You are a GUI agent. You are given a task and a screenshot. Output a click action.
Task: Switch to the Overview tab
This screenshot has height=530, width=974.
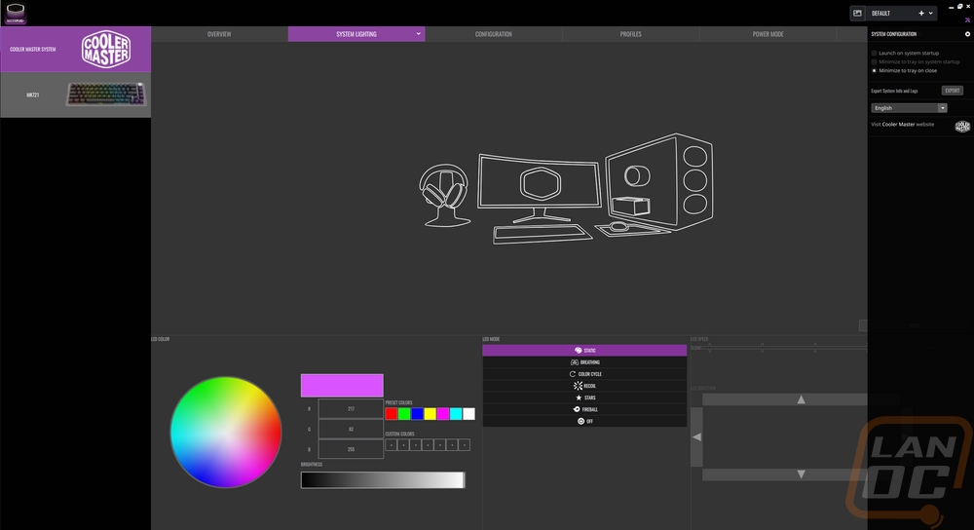pyautogui.click(x=219, y=34)
